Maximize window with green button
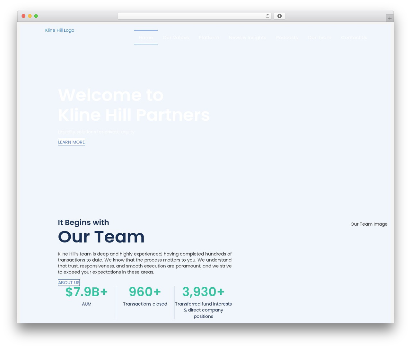 tap(36, 16)
